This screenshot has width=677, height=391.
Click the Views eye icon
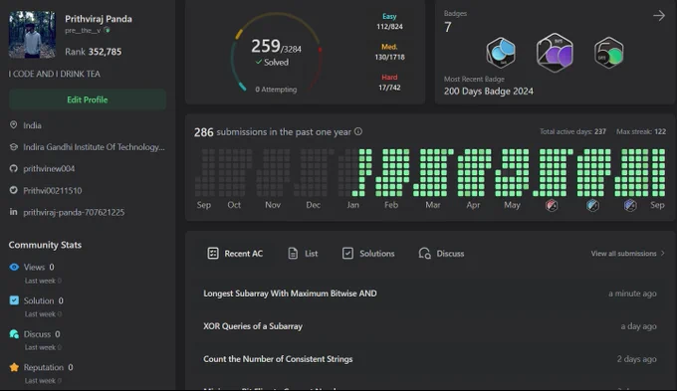pos(14,268)
